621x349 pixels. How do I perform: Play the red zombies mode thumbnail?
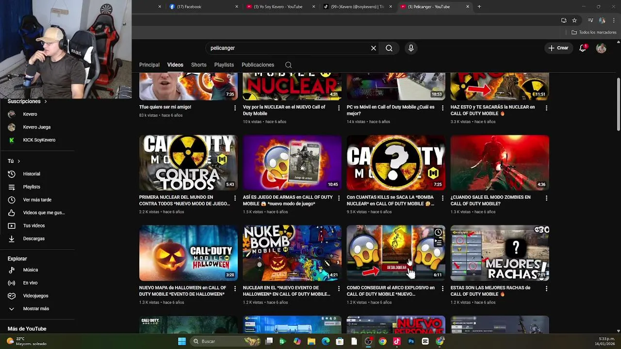[x=500, y=162]
